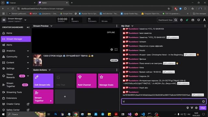
Task: Open the MEGA bookmark
Action: click(x=33, y=14)
